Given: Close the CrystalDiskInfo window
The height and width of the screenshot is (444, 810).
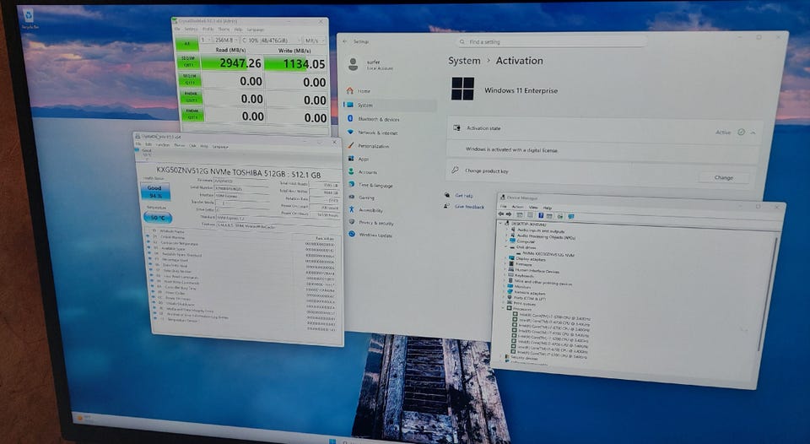Looking at the screenshot, I should coord(334,142).
